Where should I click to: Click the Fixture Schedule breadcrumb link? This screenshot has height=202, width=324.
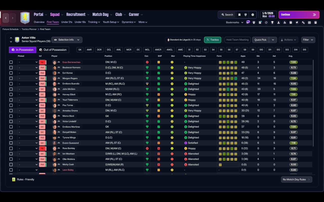[11, 29]
